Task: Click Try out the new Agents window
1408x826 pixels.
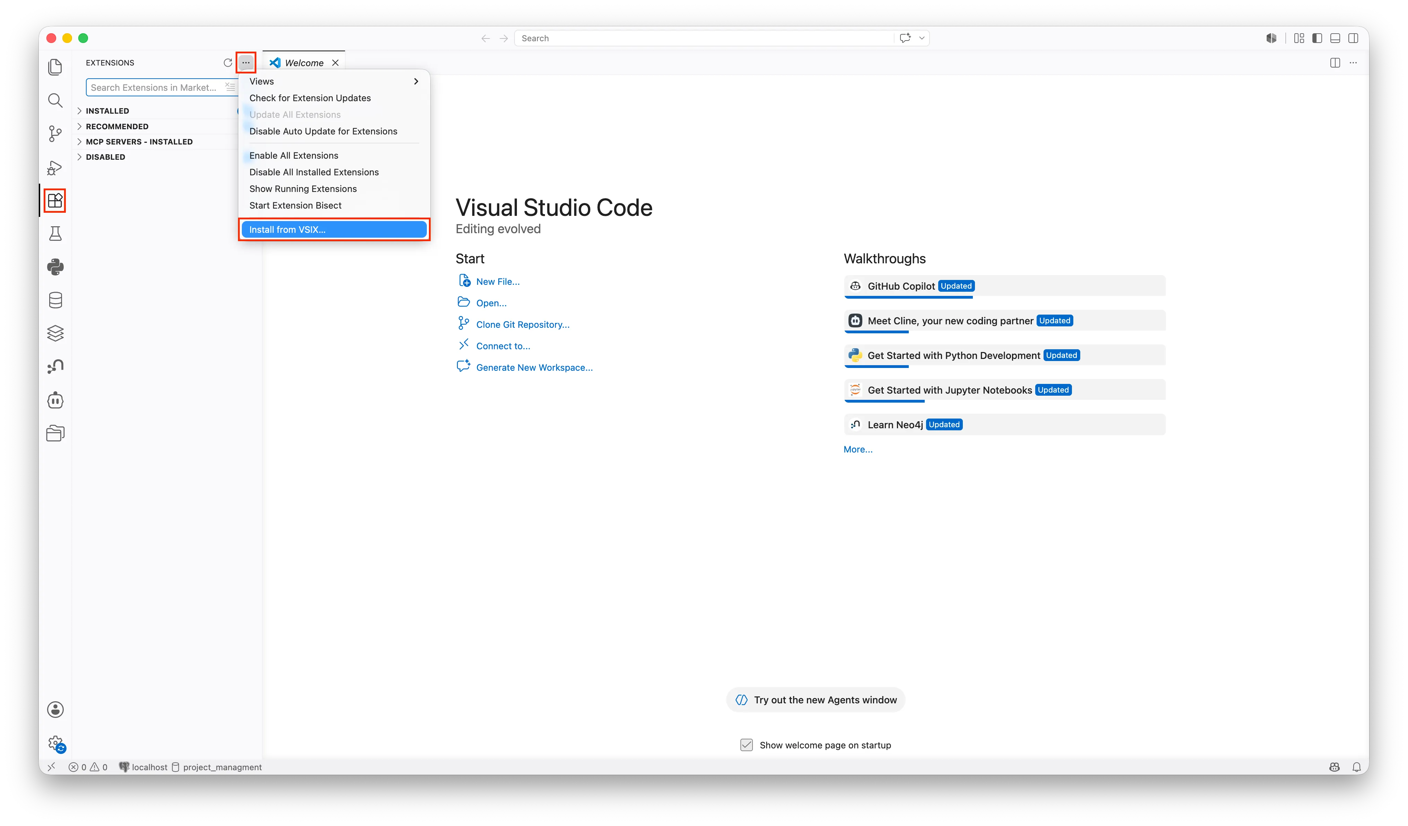Action: click(x=815, y=700)
